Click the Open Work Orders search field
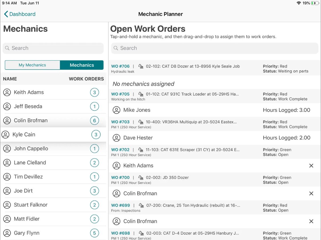This screenshot has height=240, width=321. coord(215,48)
